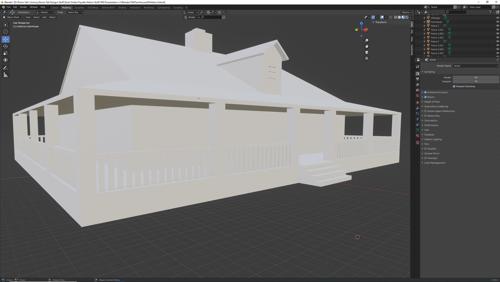Screen dimensions: 500x282
Task: Open the Render menu
Action: click(x=23, y=7)
